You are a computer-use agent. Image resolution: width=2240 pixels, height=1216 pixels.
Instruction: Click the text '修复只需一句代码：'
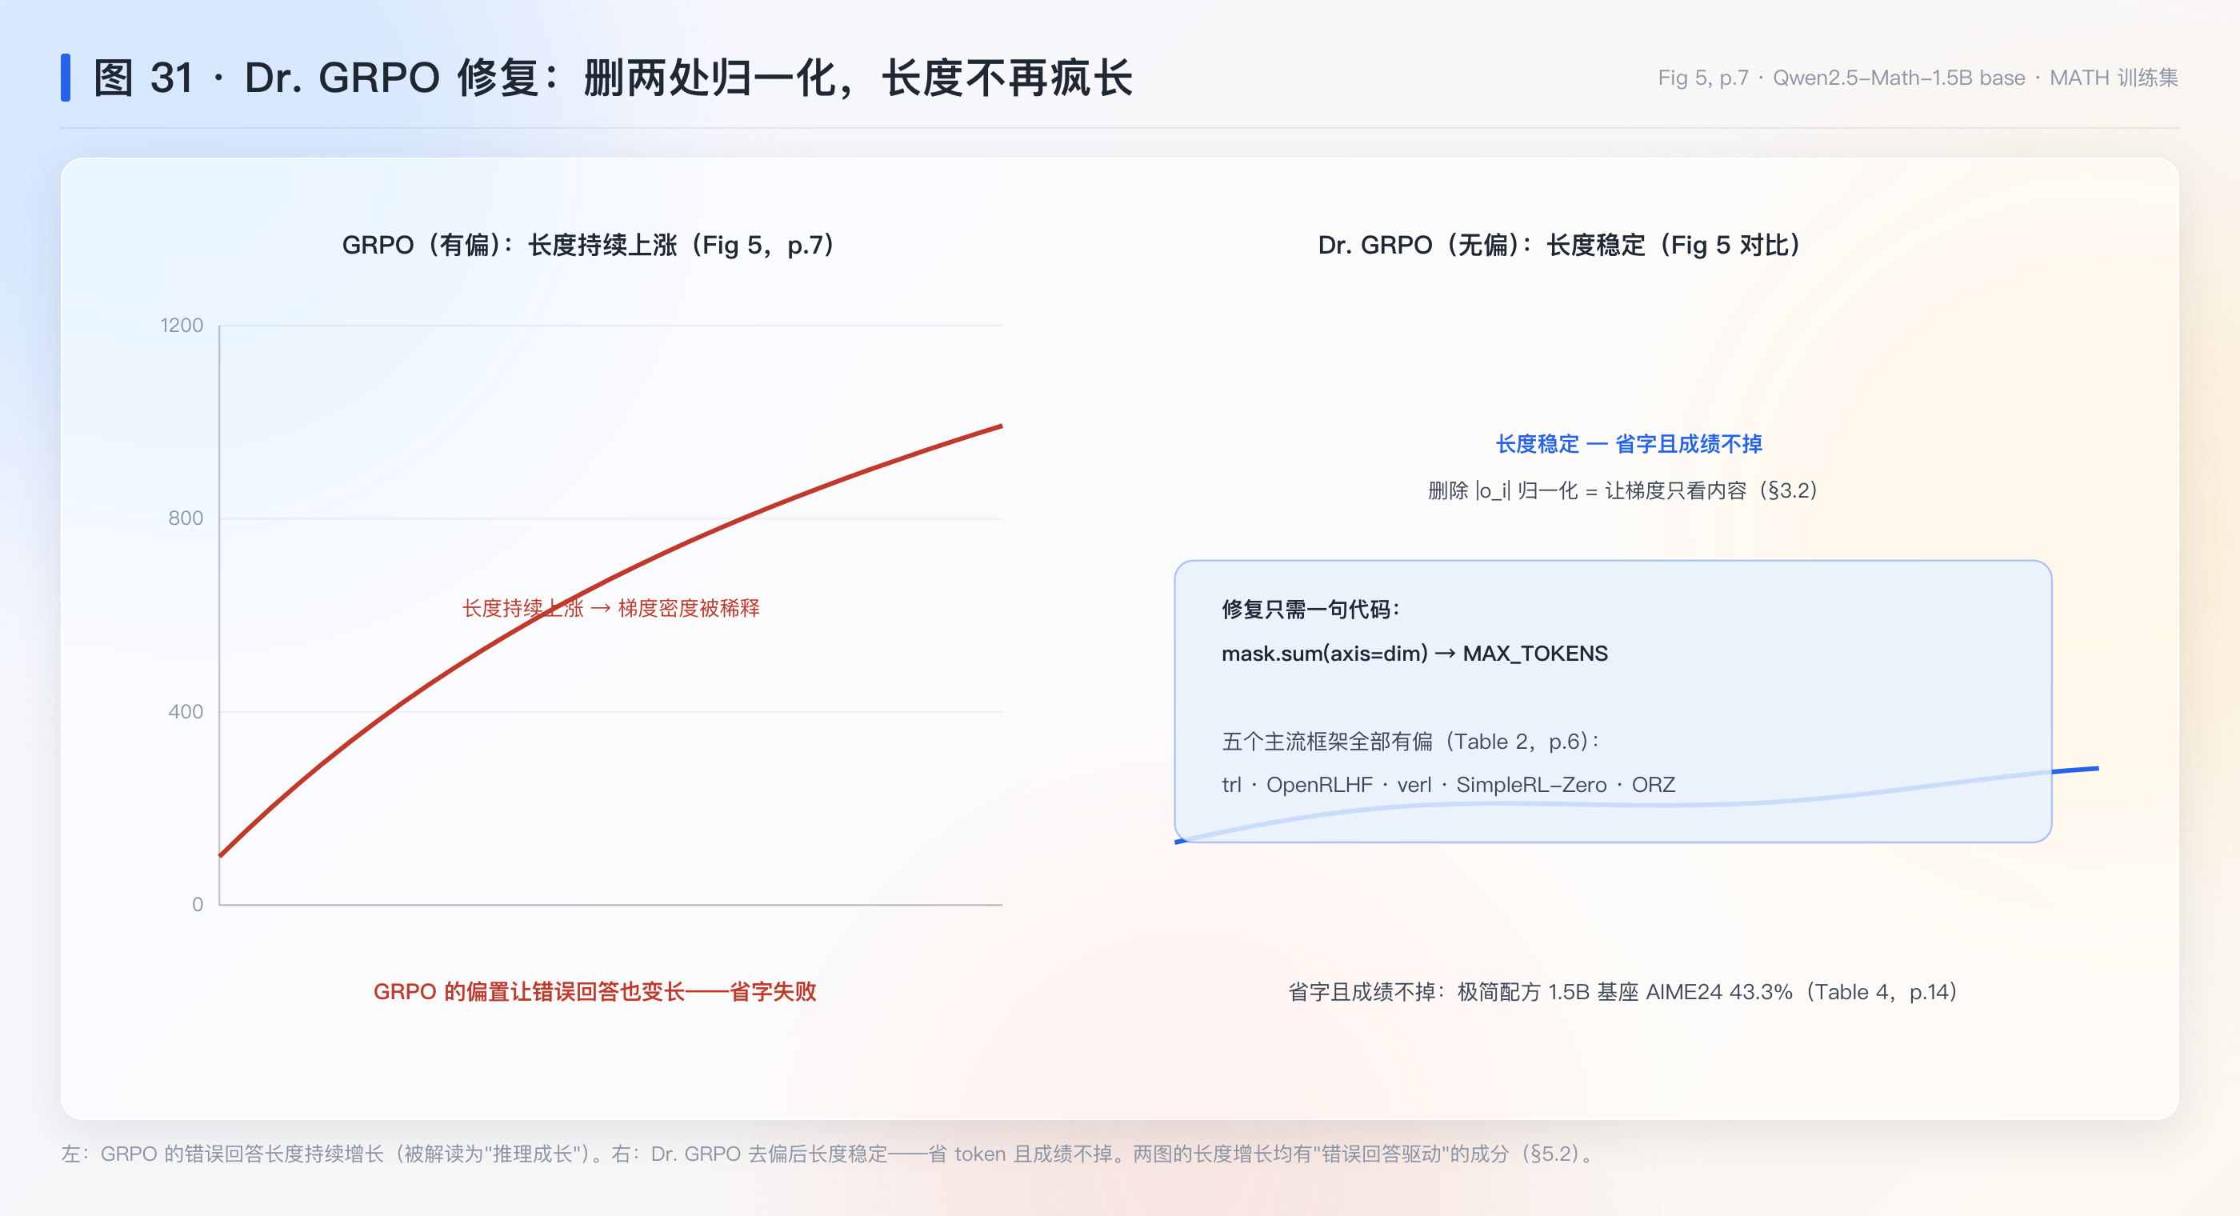coord(1311,609)
